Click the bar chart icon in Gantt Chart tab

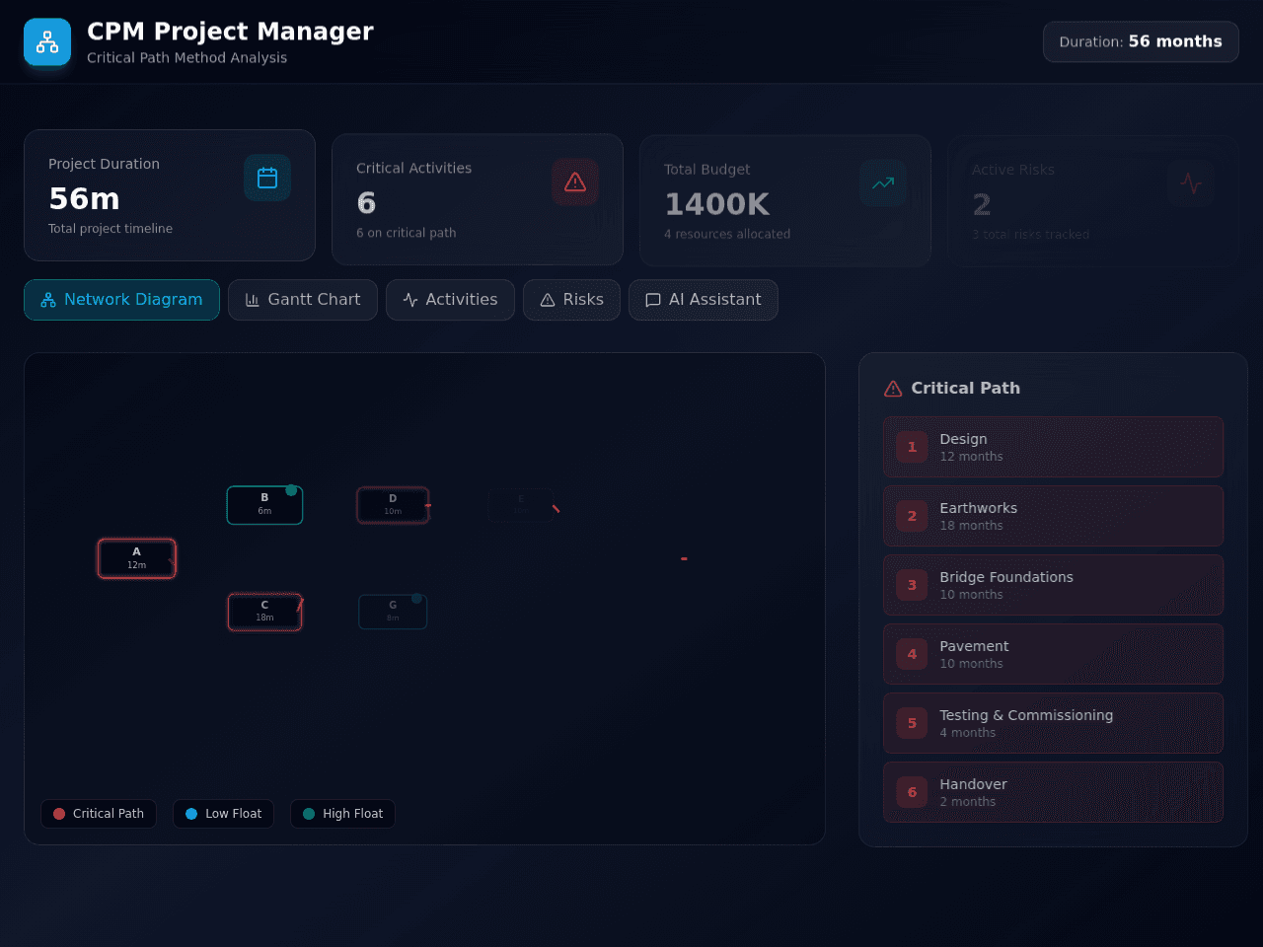[252, 300]
